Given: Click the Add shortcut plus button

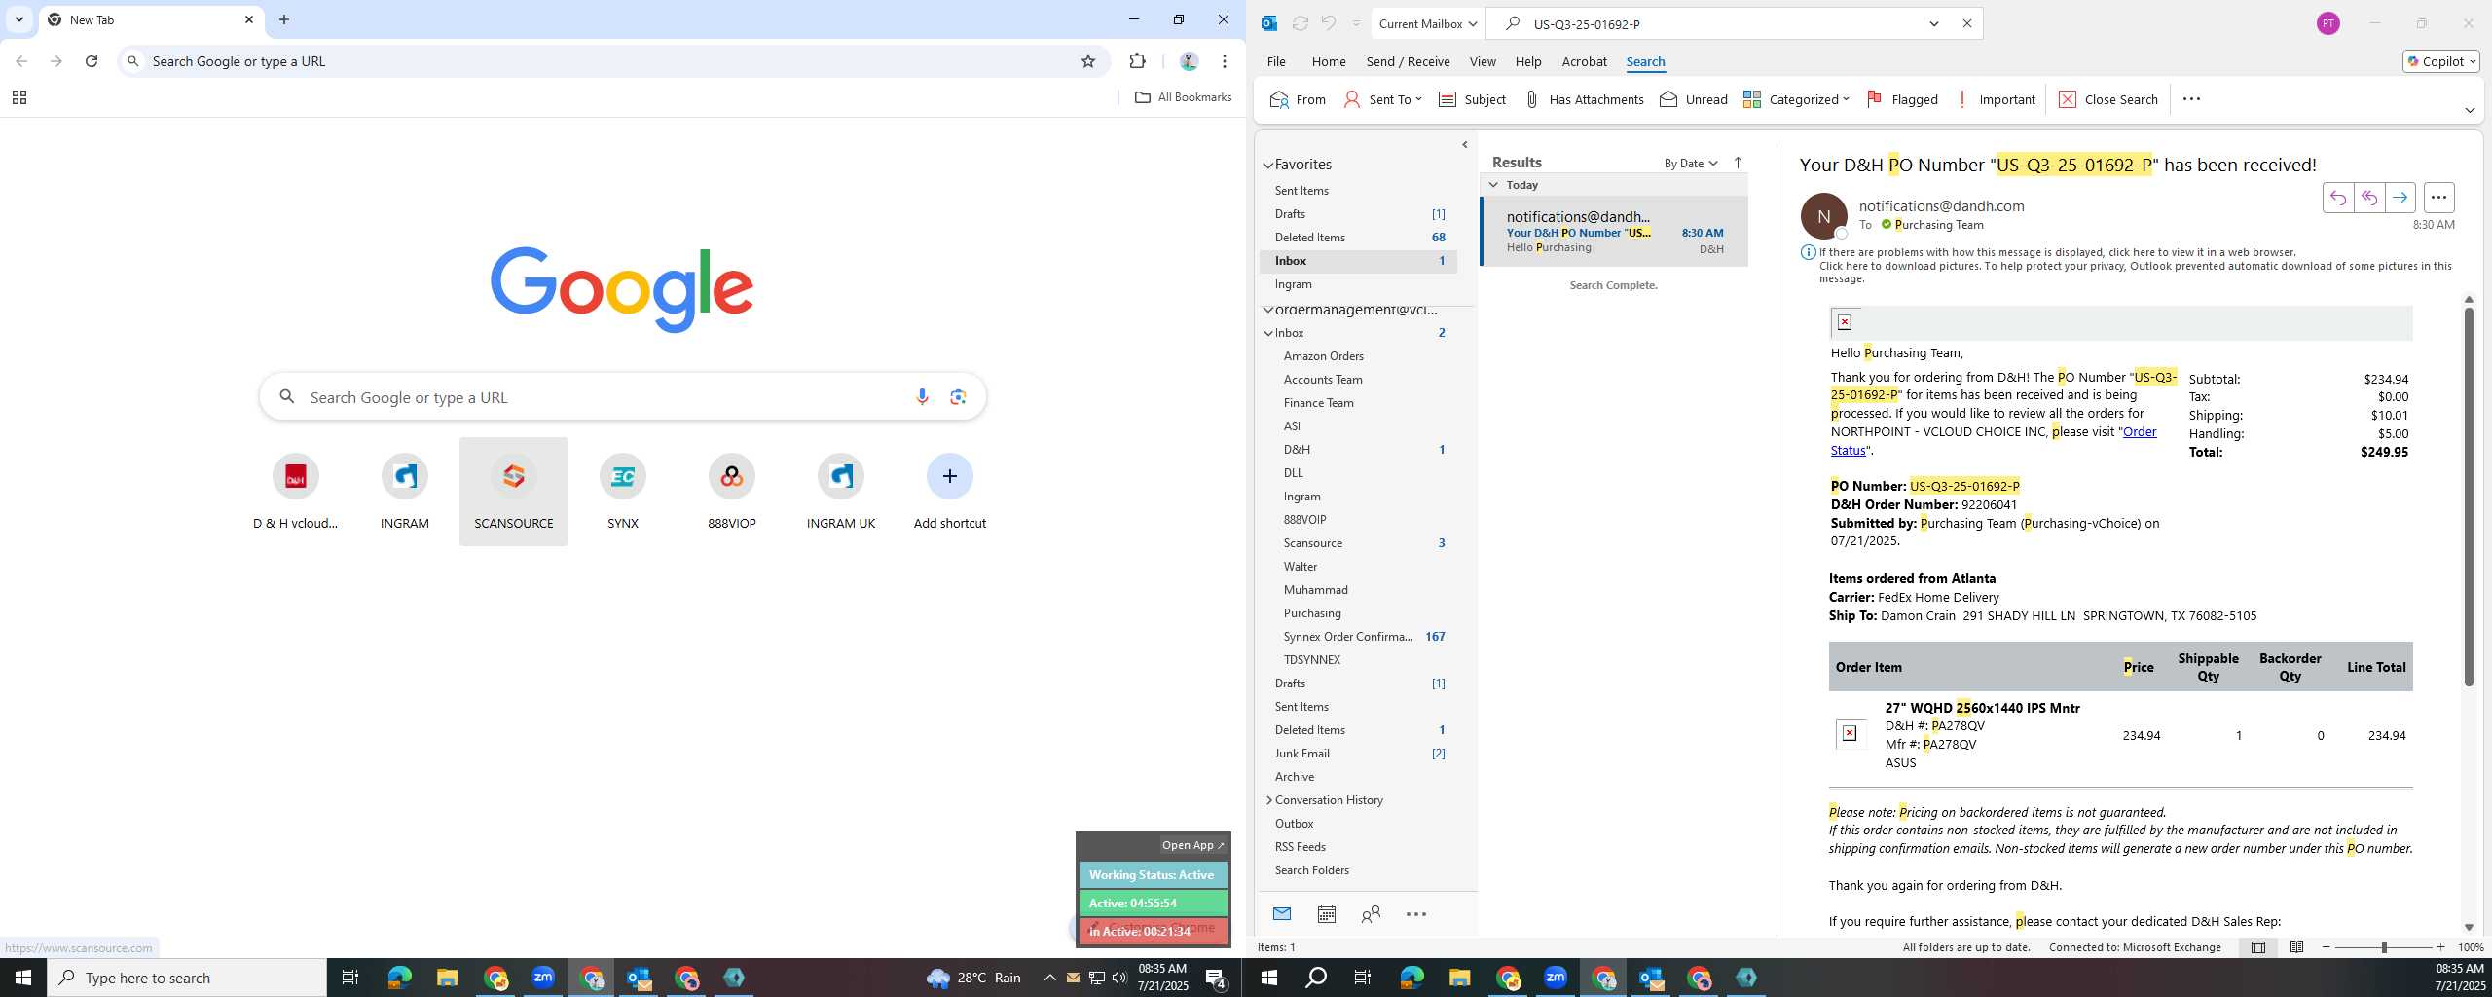Looking at the screenshot, I should [949, 476].
